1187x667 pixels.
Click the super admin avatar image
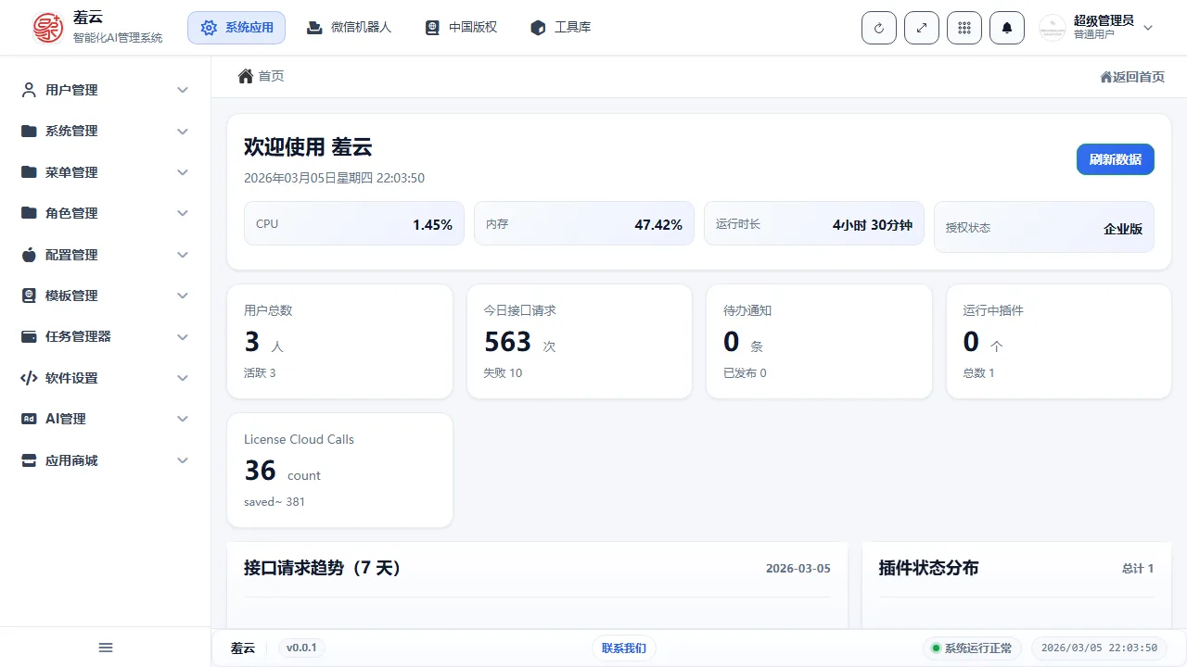pyautogui.click(x=1053, y=28)
